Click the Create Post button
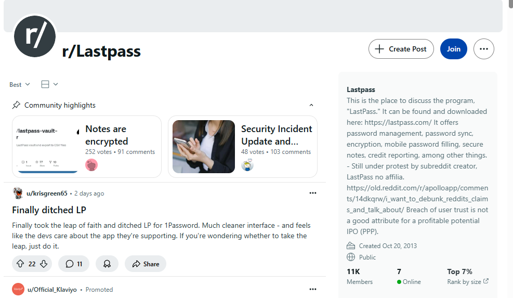 [401, 49]
